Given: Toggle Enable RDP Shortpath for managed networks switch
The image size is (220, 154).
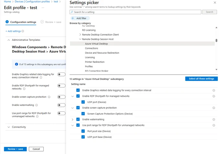Looking at the screenshot, I should [x=61, y=85].
